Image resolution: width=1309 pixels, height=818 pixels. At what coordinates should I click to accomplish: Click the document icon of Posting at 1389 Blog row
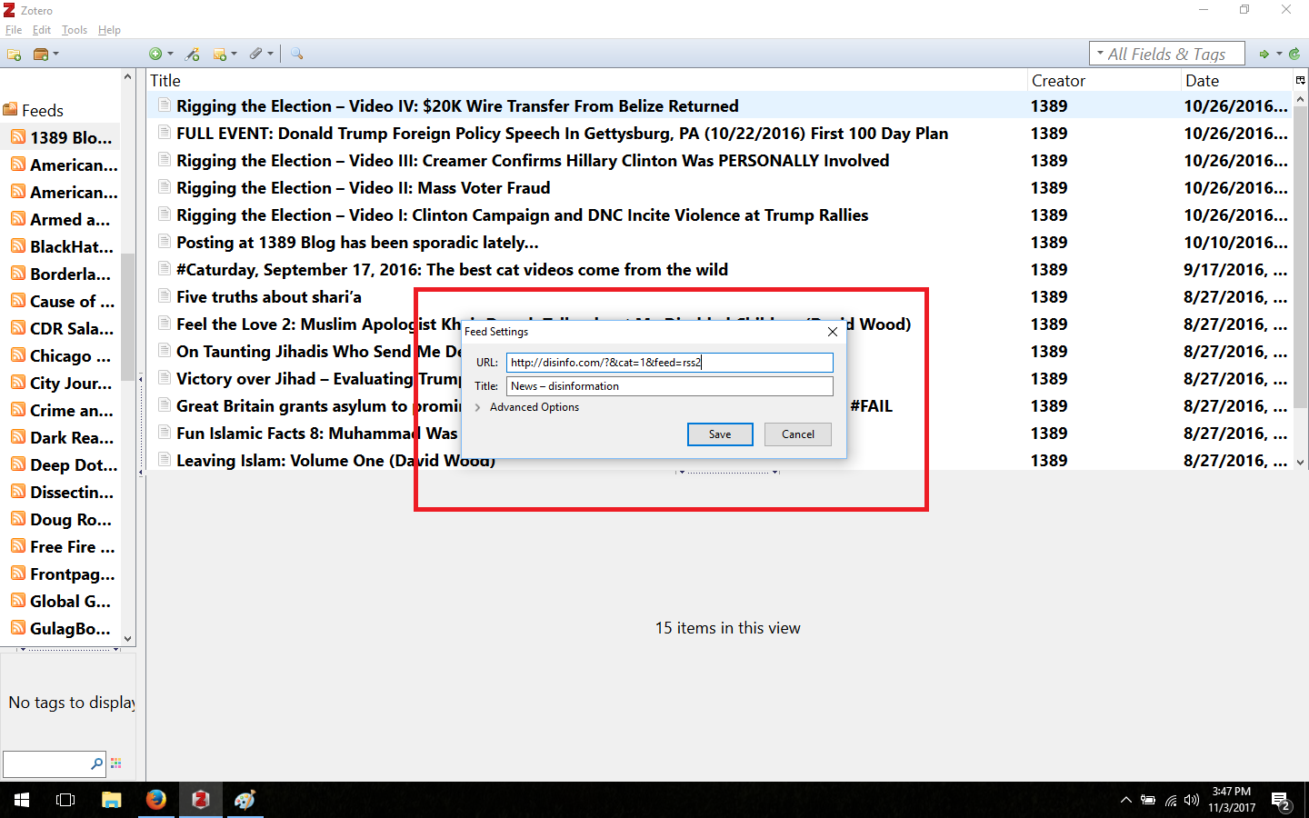pyautogui.click(x=165, y=242)
